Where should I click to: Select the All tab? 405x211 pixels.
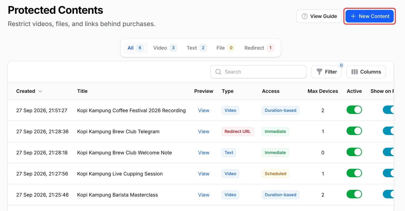pyautogui.click(x=135, y=48)
